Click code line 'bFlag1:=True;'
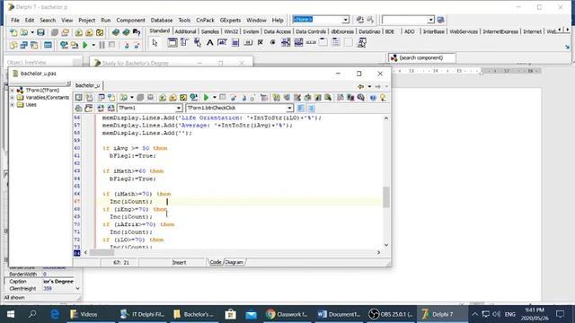 point(133,156)
